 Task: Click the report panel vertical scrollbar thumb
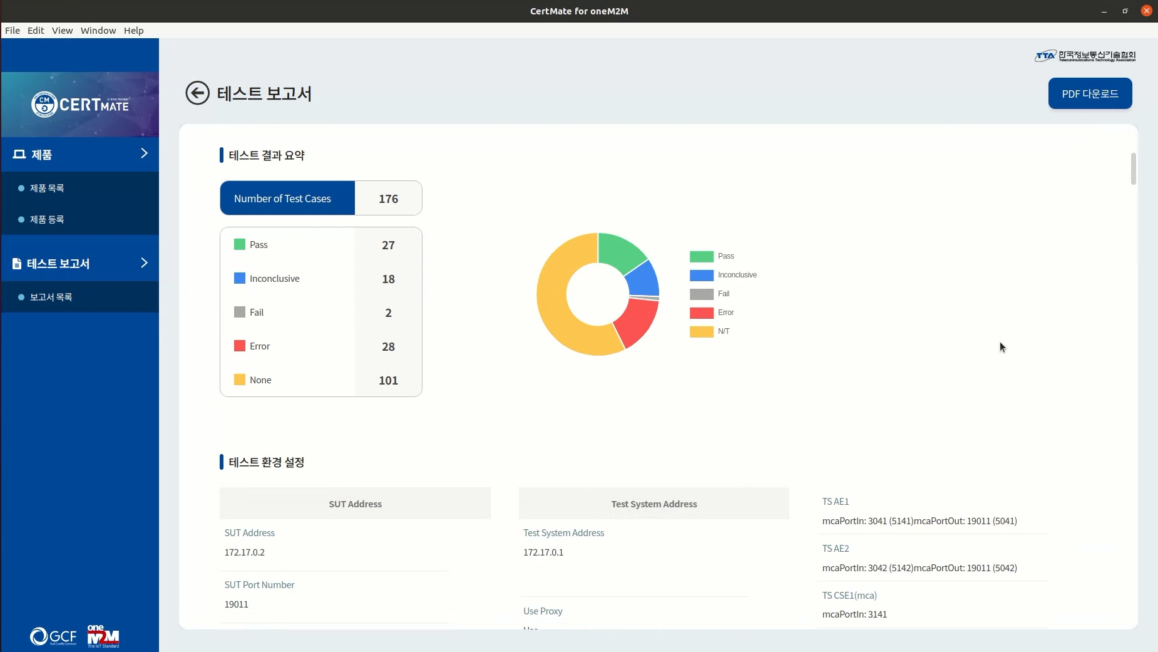(x=1133, y=168)
